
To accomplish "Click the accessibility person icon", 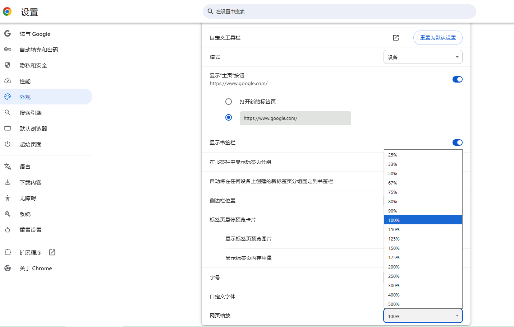I will pos(8,198).
